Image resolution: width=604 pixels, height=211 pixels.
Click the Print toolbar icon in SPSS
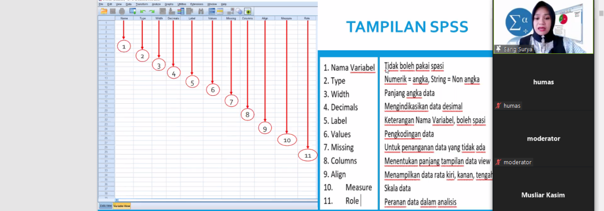pyautogui.click(x=122, y=11)
